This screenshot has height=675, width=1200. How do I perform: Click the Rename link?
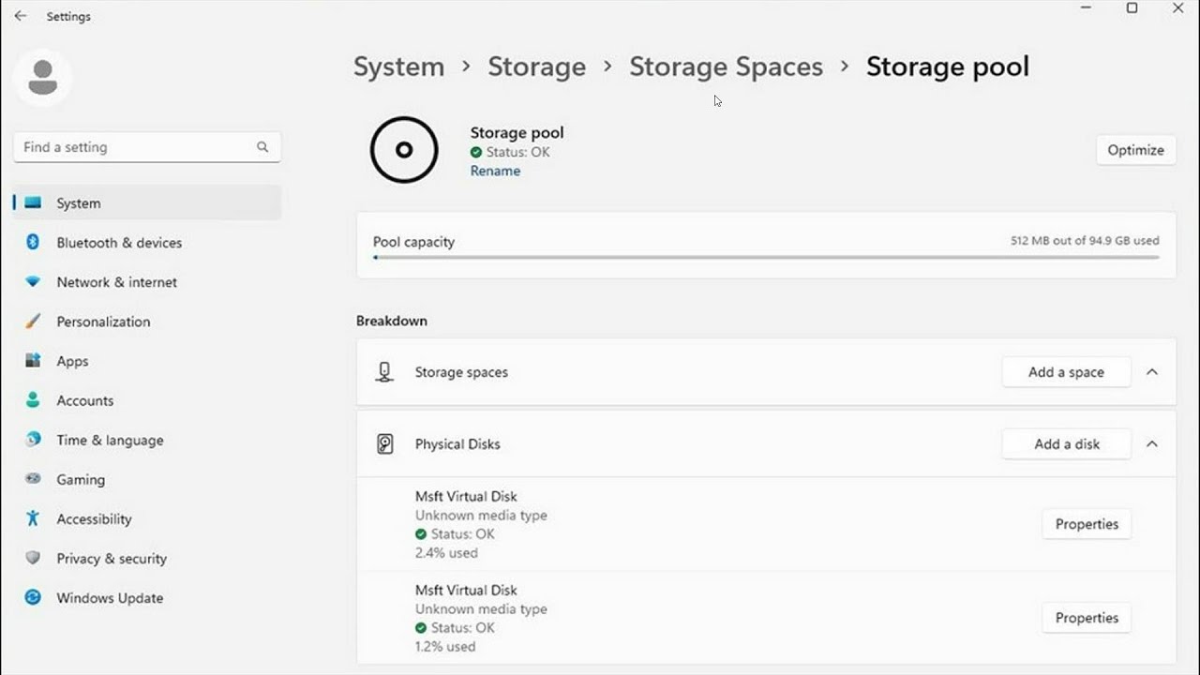point(495,171)
